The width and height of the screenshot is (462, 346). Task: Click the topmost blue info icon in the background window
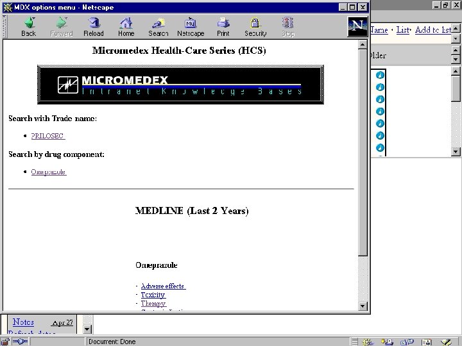point(380,75)
